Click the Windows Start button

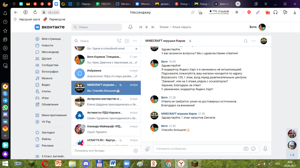click(4, 164)
